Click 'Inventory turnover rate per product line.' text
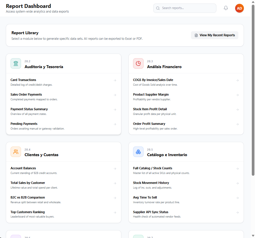 point(156,202)
